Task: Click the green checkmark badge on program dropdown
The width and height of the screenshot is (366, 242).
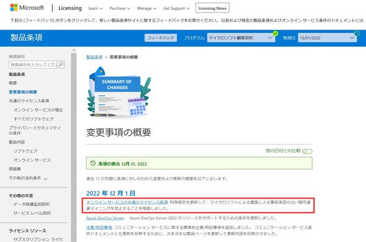Action: 275,34
